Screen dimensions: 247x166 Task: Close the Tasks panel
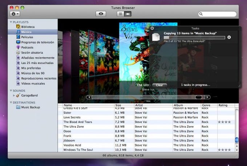pyautogui.click(x=152, y=28)
